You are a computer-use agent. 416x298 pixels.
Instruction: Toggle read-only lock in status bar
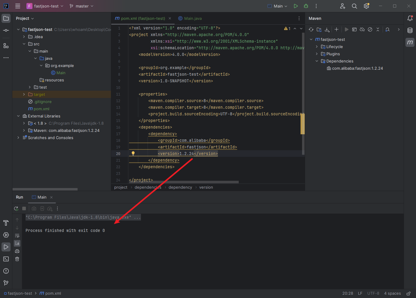pos(408,293)
